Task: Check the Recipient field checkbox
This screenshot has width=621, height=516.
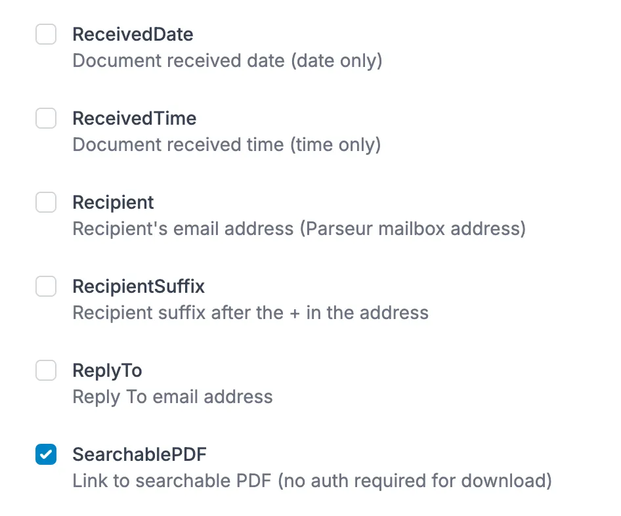Action: click(46, 202)
